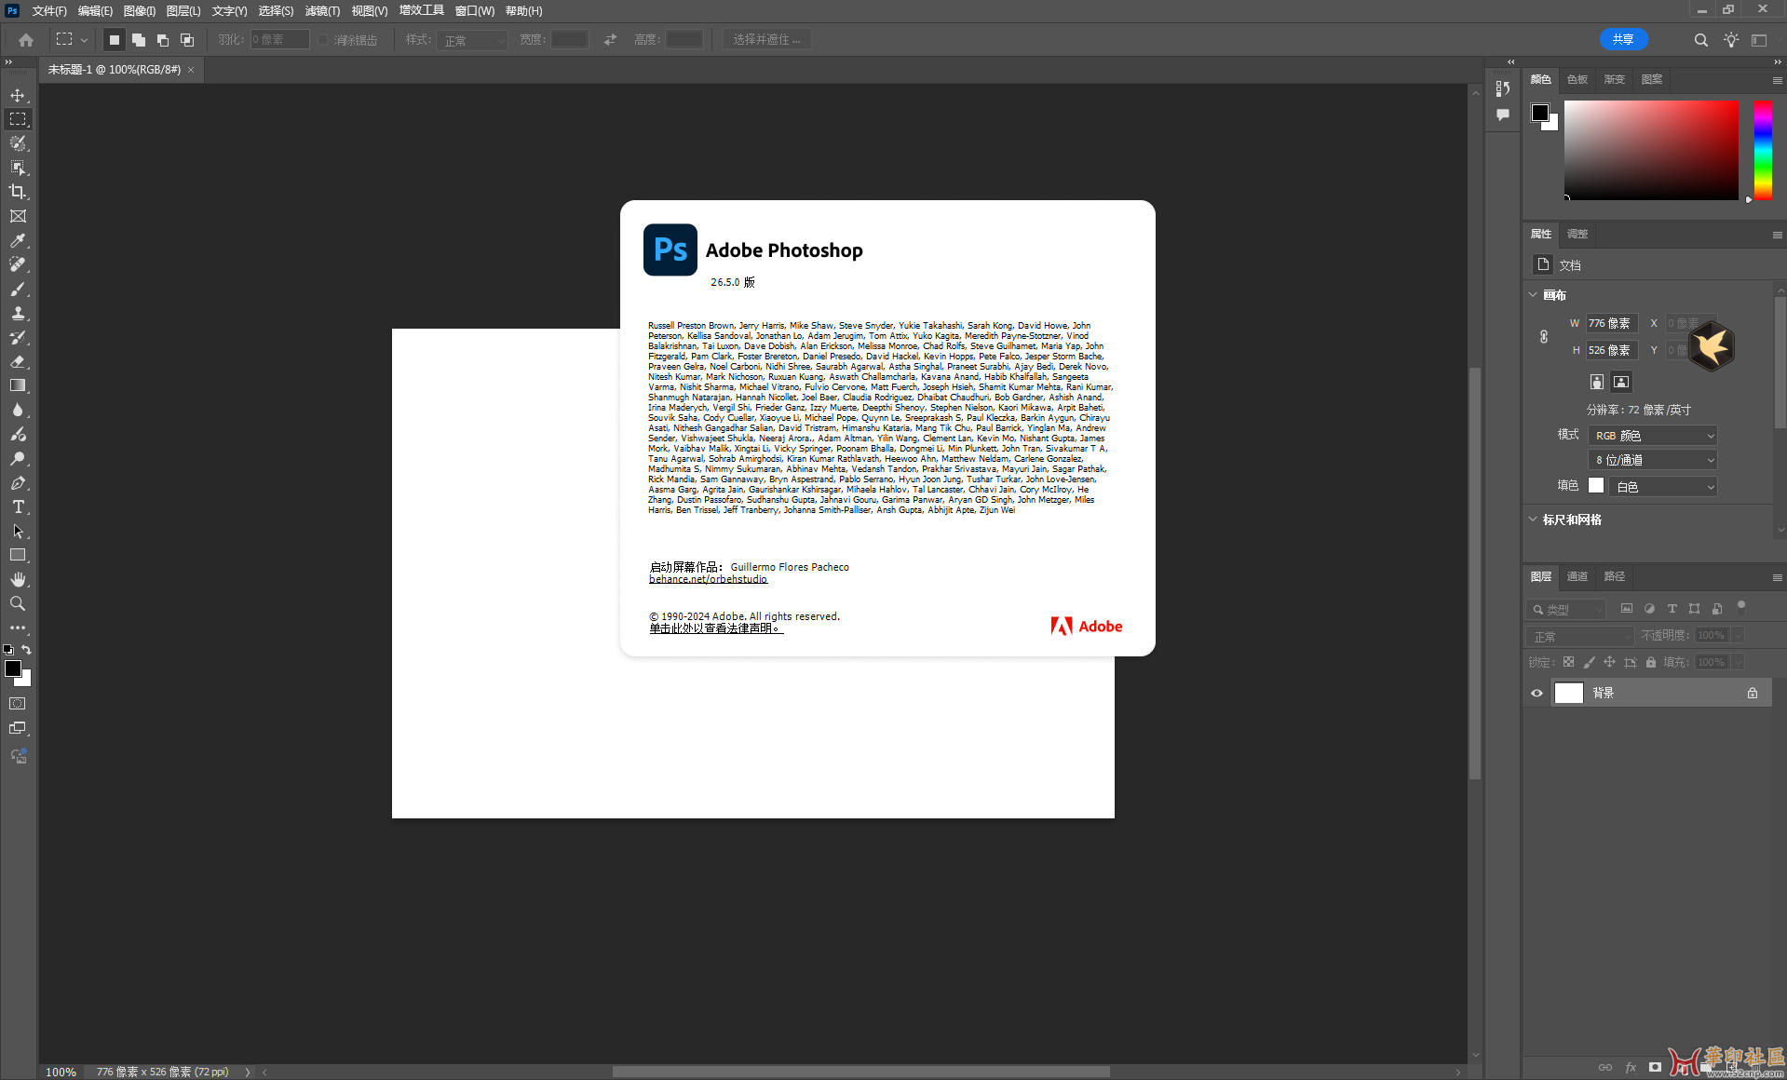This screenshot has height=1080, width=1787.
Task: Select the Rectangle shape tool
Action: pos(18,555)
